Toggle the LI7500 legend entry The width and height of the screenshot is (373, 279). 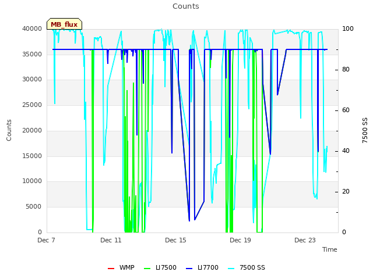tap(160, 267)
